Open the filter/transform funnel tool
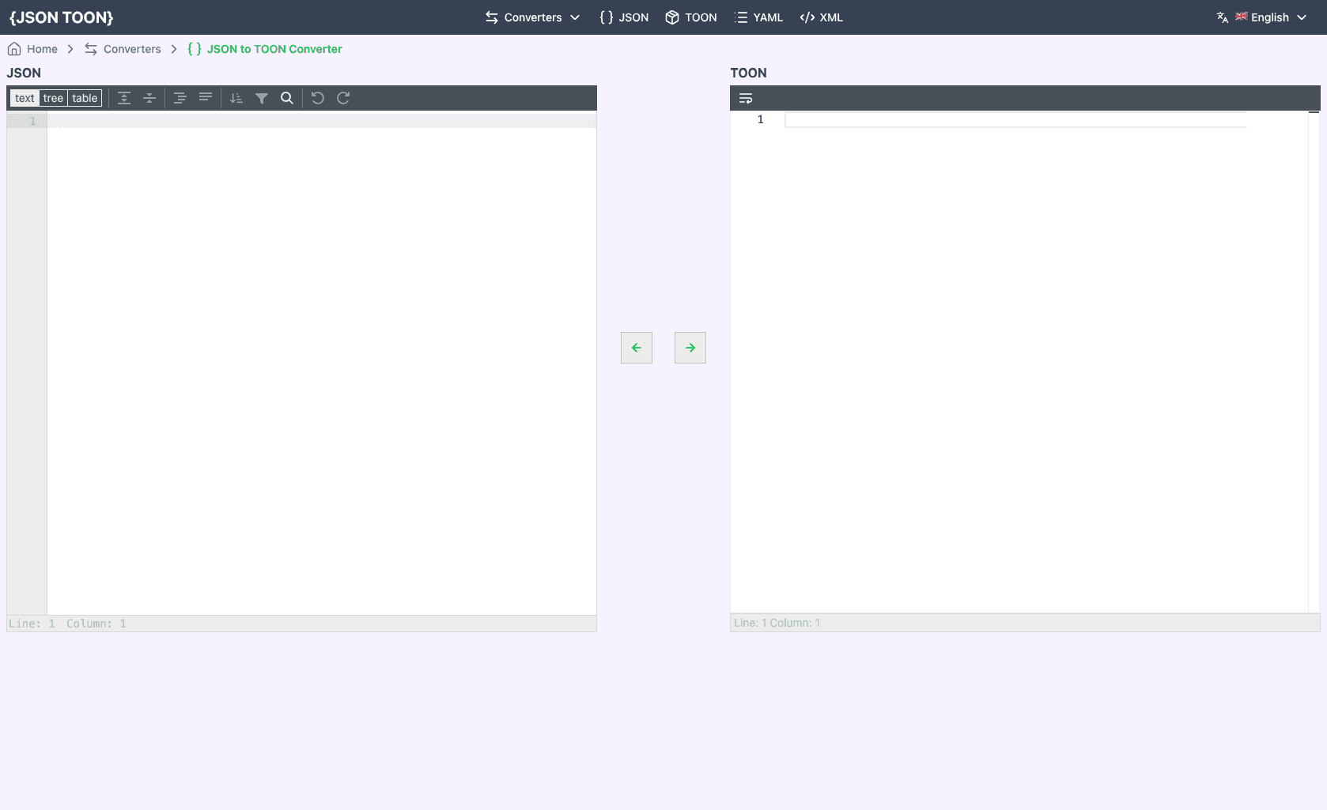Image resolution: width=1327 pixels, height=810 pixels. pyautogui.click(x=262, y=98)
